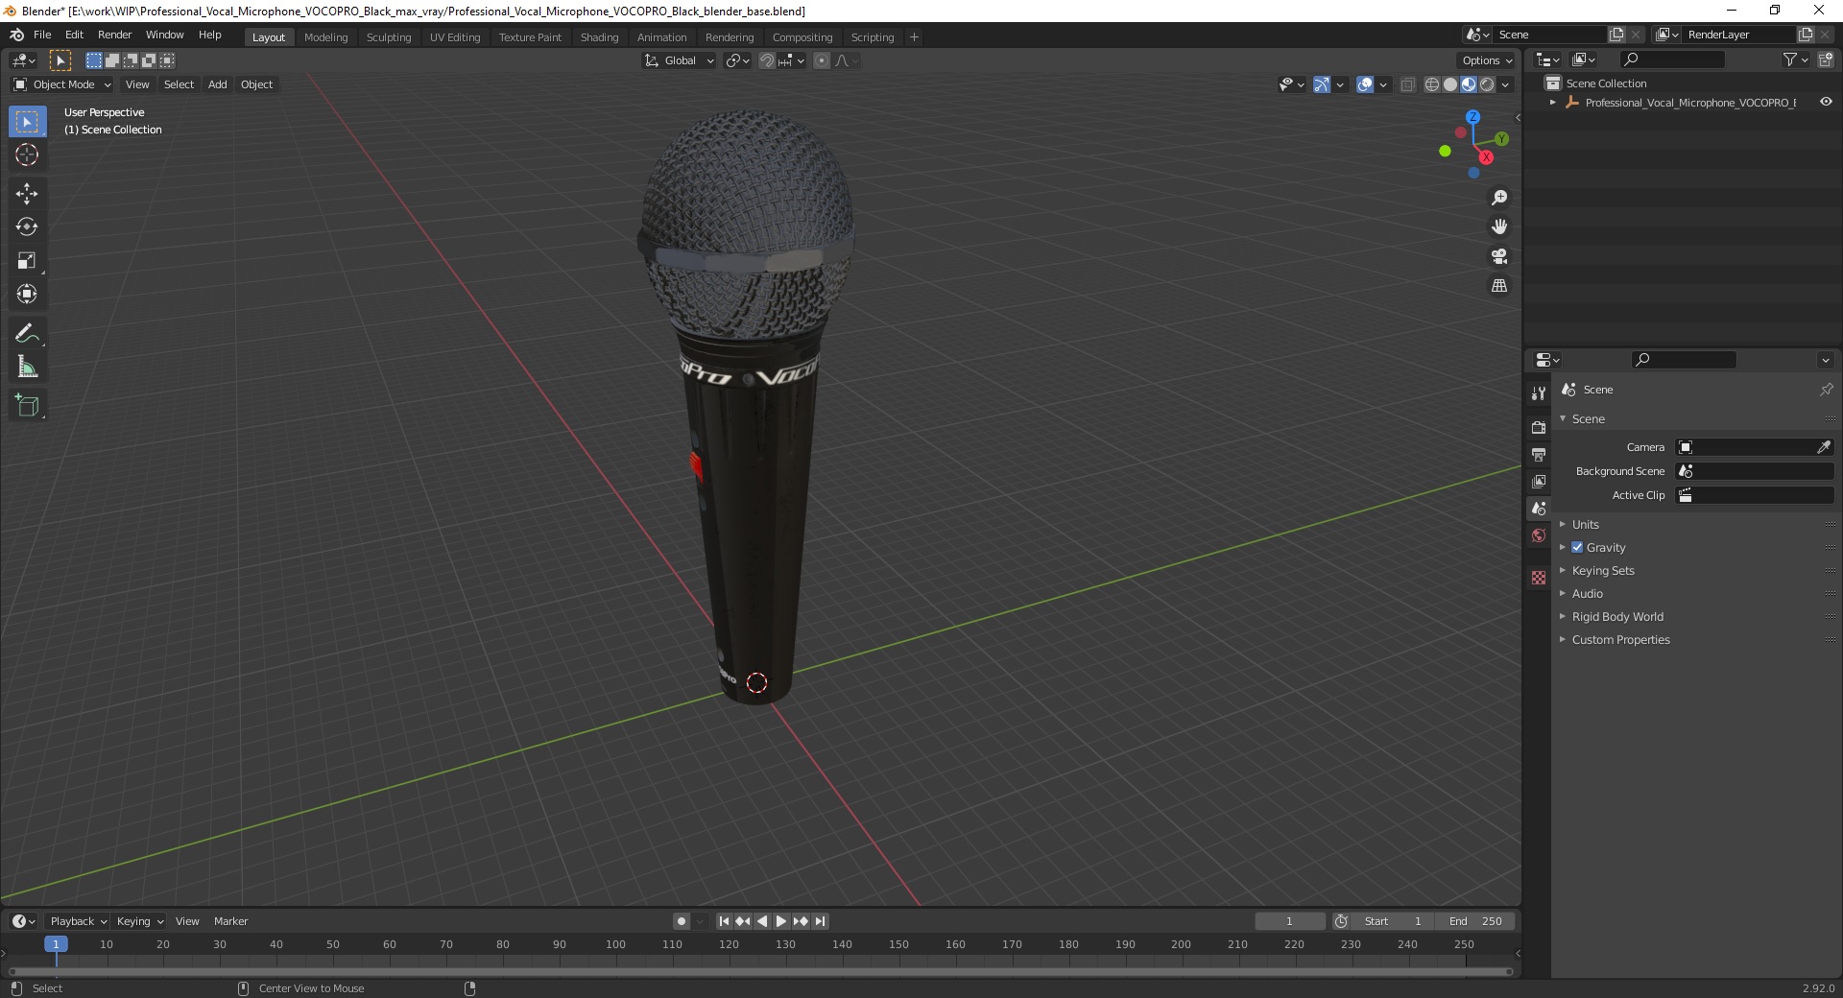Click the current frame number field
Image resolution: width=1843 pixels, height=998 pixels.
coord(1289,921)
